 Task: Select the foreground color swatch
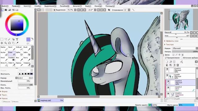tap(28, 39)
